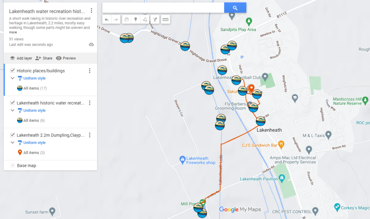Image resolution: width=370 pixels, height=219 pixels.
Task: Select the hand pan tool
Action: point(126,19)
